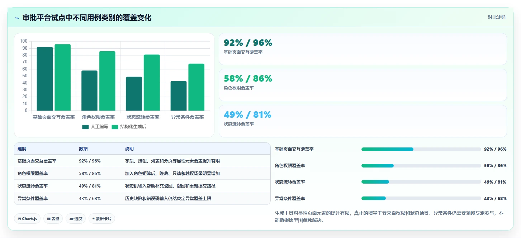
Task: Click the light green bar for 异常条件覆盖率
Action: [x=196, y=87]
